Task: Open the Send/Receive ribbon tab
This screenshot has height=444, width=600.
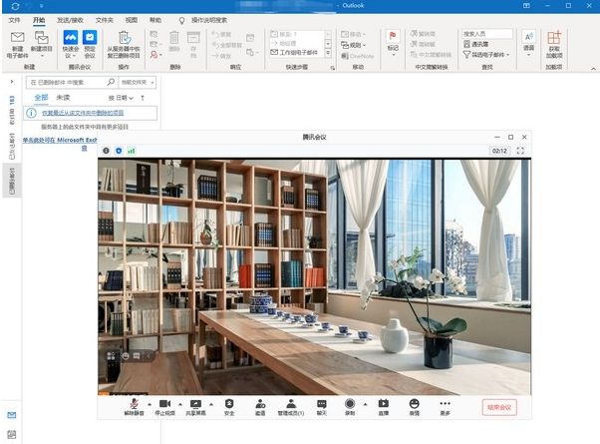Action: click(x=71, y=19)
